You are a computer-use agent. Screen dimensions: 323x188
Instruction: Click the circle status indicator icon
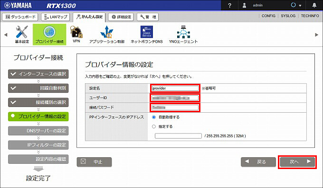(x=294, y=5)
